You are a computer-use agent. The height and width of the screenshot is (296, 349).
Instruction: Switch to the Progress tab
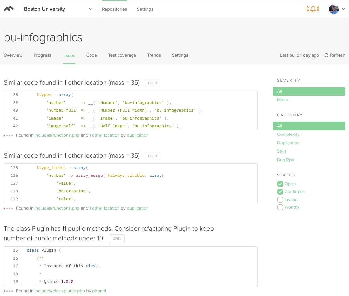point(42,55)
